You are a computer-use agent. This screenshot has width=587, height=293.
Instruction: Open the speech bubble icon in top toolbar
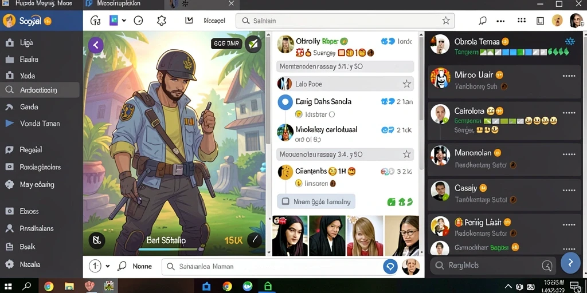(483, 21)
